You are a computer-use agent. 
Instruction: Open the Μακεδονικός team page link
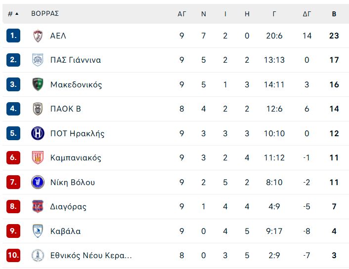(76, 85)
